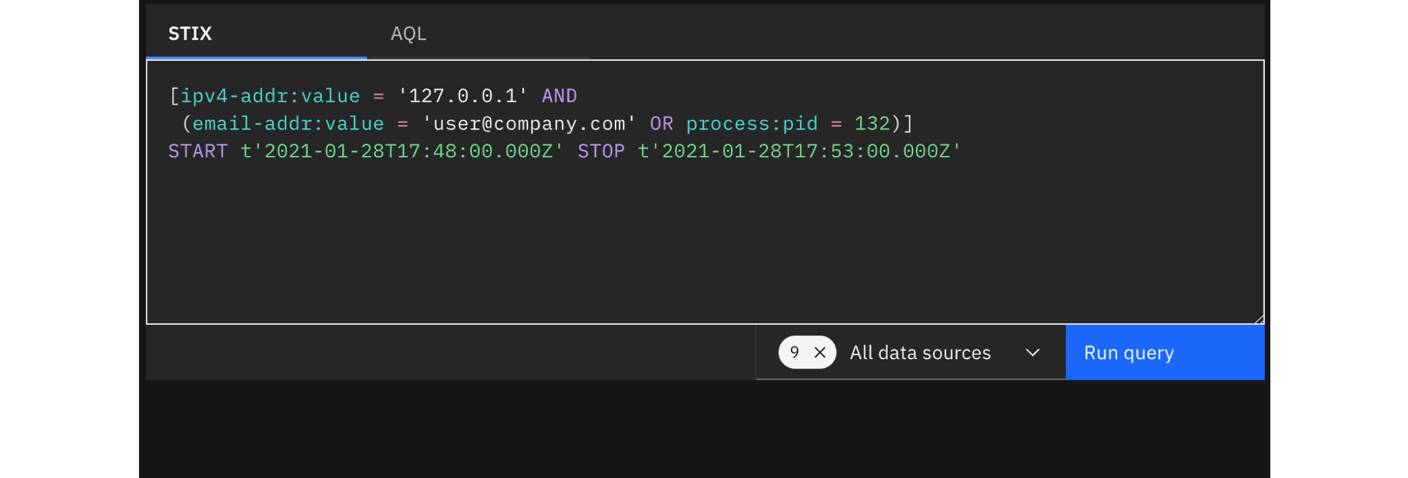Image resolution: width=1408 pixels, height=478 pixels.
Task: Click the pid value 132
Action: click(x=872, y=124)
